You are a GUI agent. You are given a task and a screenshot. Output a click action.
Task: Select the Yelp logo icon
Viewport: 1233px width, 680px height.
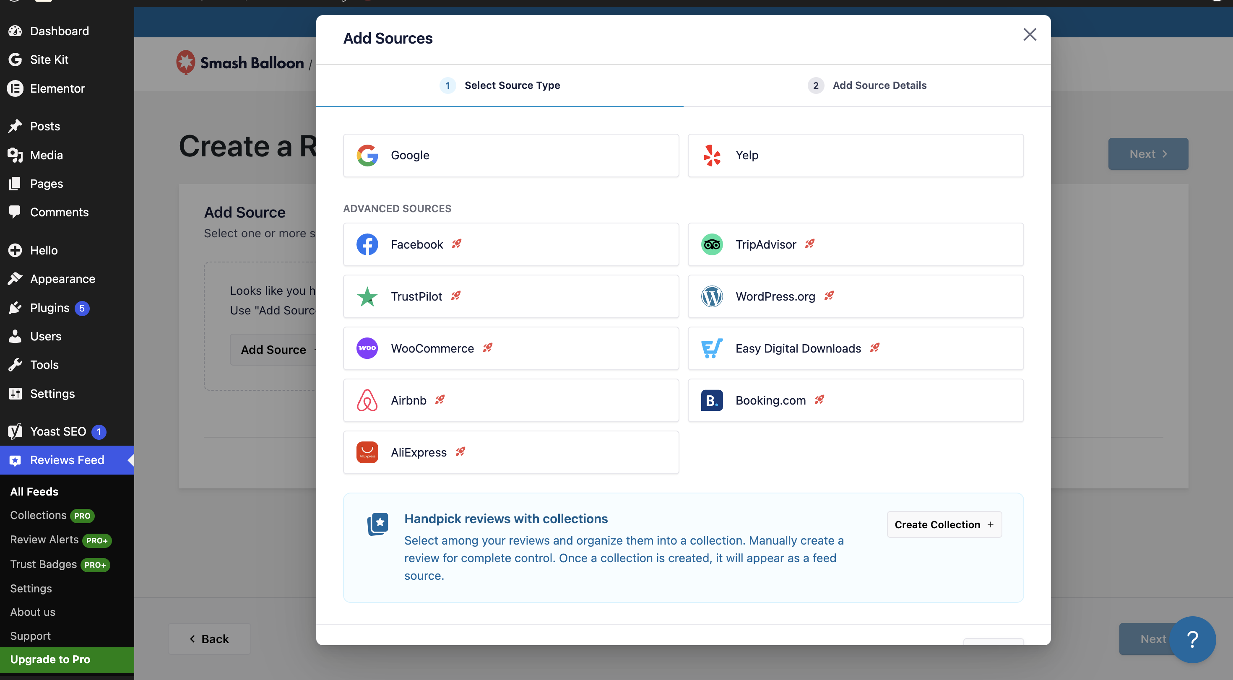(x=712, y=155)
